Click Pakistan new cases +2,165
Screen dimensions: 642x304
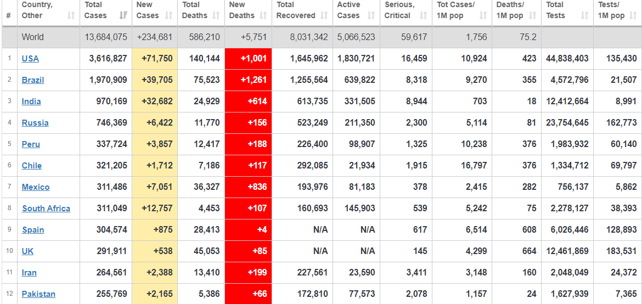point(160,294)
